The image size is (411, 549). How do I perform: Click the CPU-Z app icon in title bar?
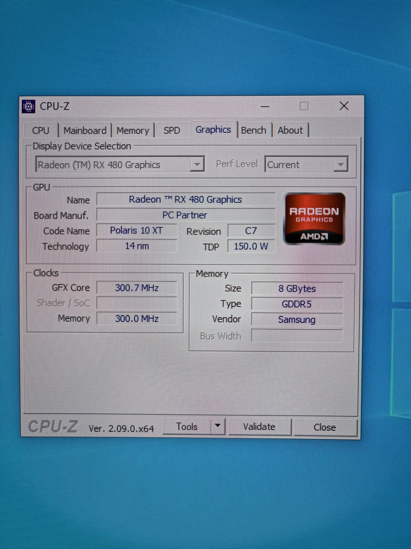click(x=29, y=107)
